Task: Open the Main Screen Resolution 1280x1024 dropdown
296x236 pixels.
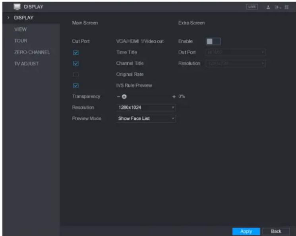Action: [146, 107]
